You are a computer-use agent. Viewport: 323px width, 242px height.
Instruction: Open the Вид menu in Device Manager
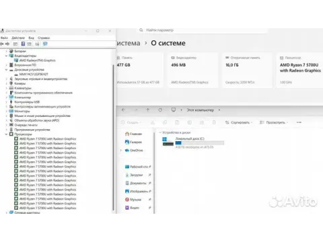31,38
